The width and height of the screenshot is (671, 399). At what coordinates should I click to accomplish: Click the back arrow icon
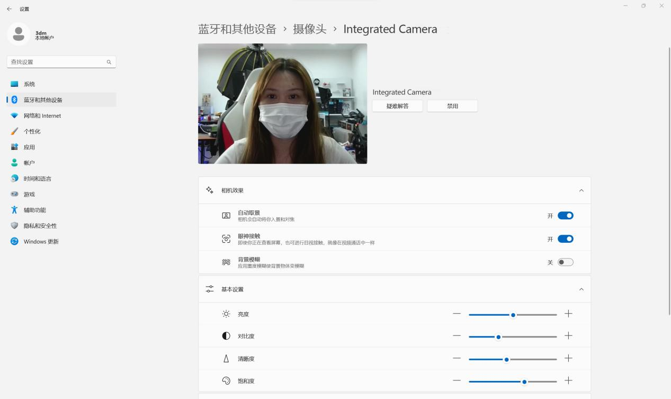(9, 9)
